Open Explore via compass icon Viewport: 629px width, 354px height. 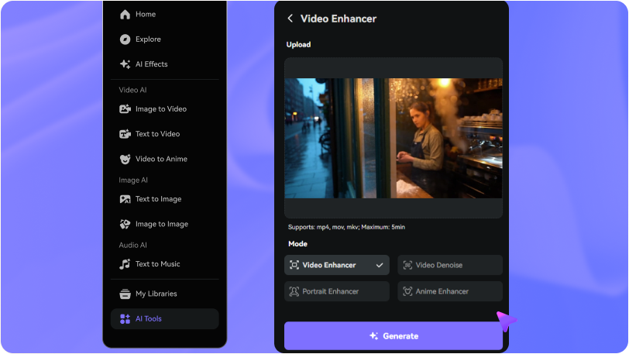click(125, 40)
